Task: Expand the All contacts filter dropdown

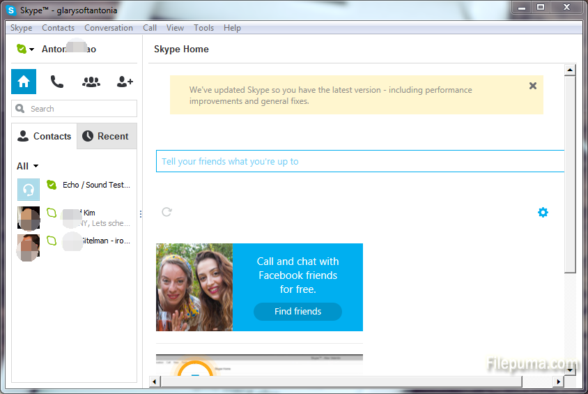Action: click(28, 166)
